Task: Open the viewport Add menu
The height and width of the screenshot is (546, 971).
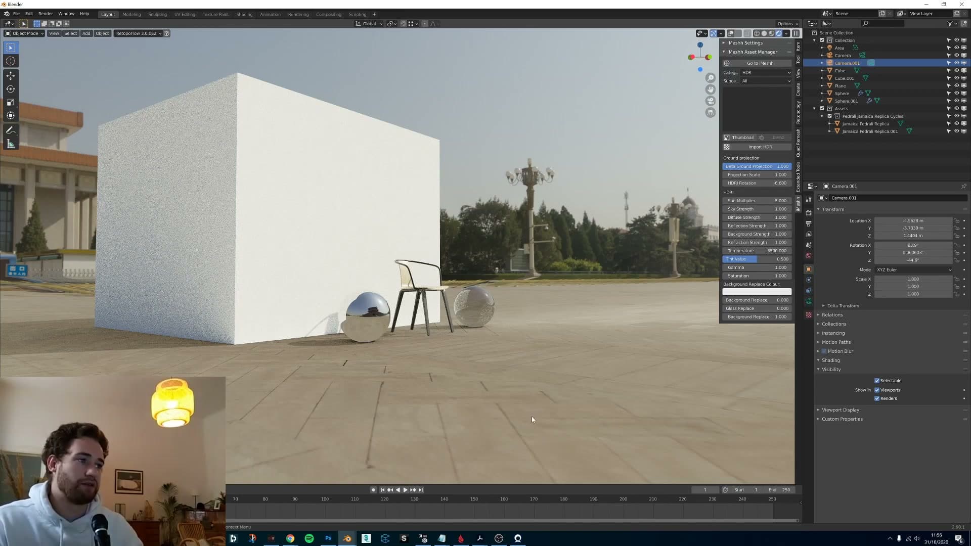Action: pyautogui.click(x=86, y=33)
